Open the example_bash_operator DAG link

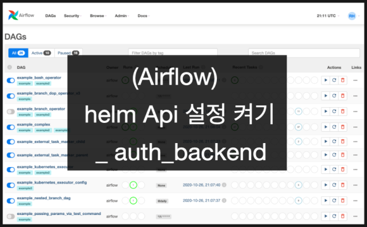tap(39, 78)
